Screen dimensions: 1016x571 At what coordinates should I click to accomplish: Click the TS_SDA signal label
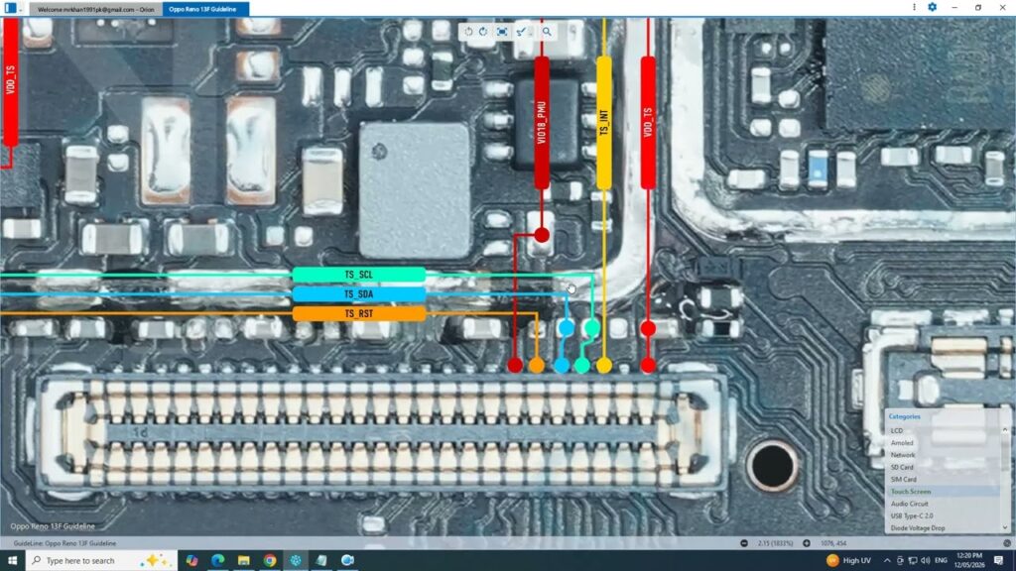click(x=359, y=293)
